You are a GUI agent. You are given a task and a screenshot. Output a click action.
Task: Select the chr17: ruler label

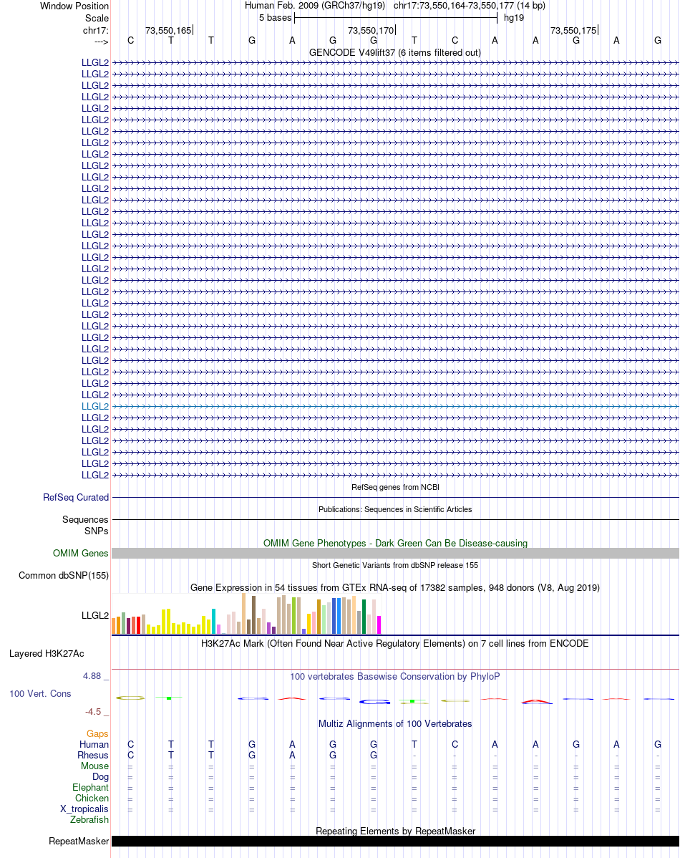[96, 30]
